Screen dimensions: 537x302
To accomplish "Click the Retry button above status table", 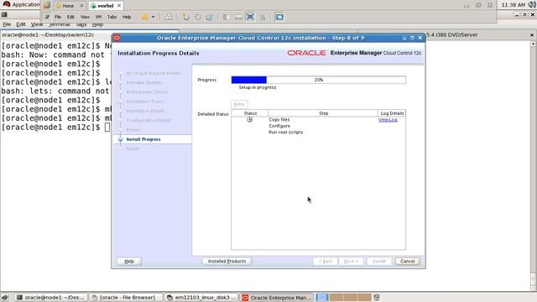I will pos(239,104).
